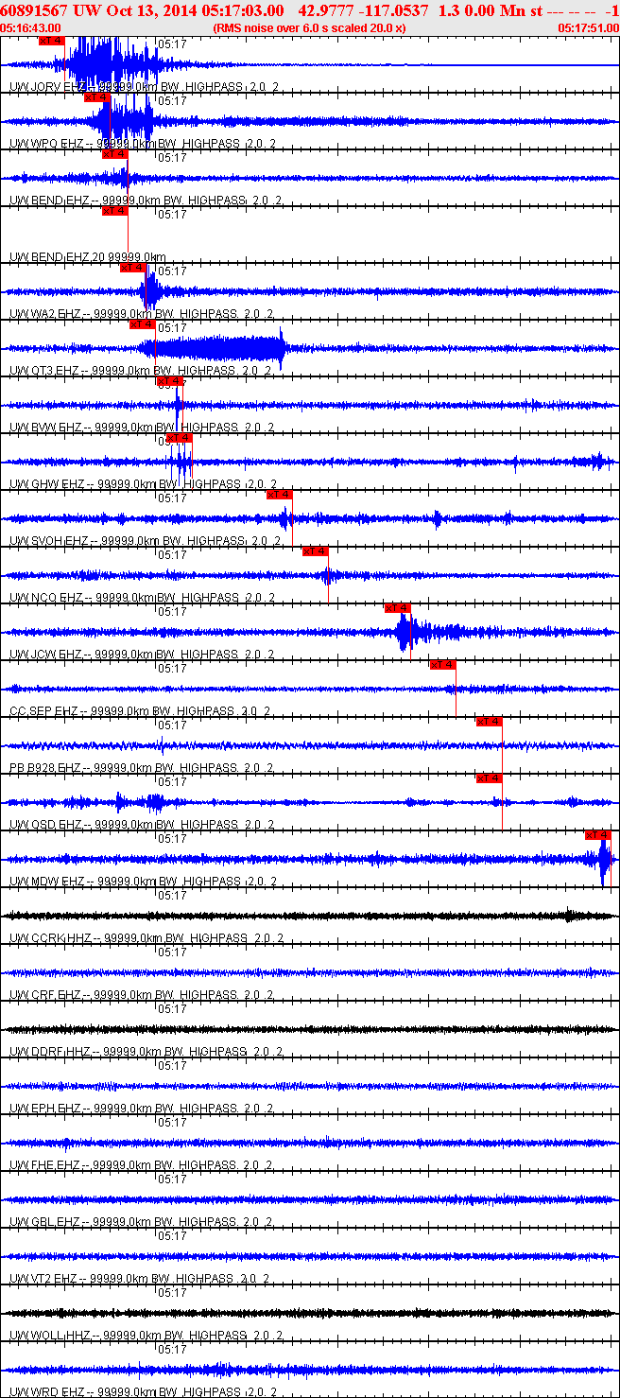Select the pick flag on the OSD trace
The image size is (620, 1398).
[x=489, y=778]
